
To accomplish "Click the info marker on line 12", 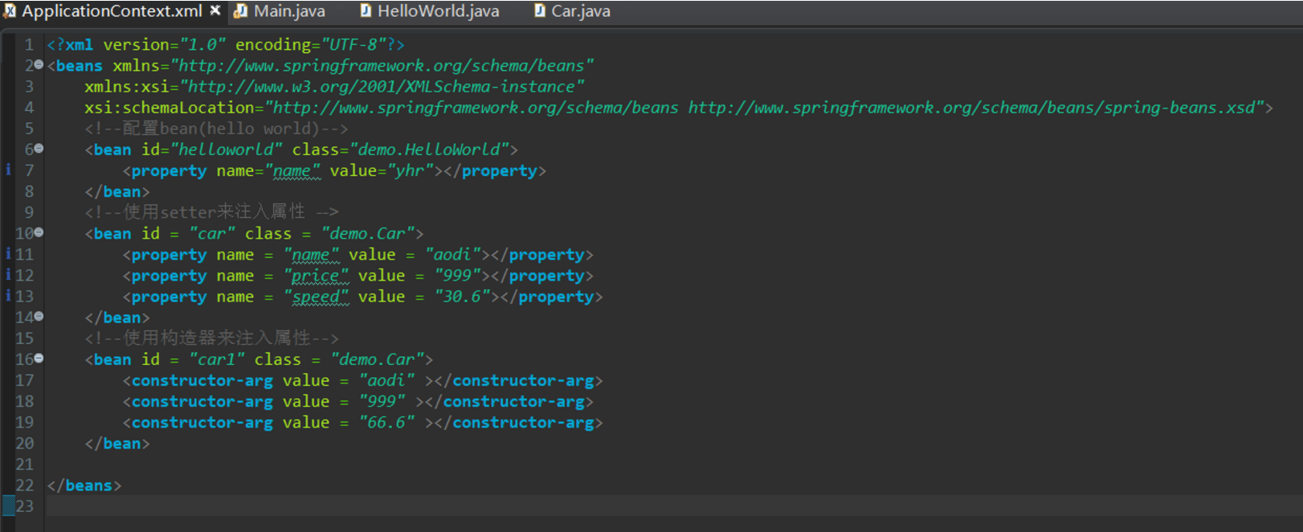I will 8,275.
